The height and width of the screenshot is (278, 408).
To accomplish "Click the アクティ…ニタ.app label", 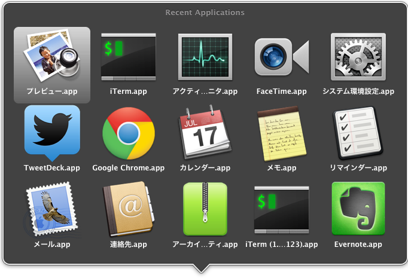I will click(x=205, y=91).
